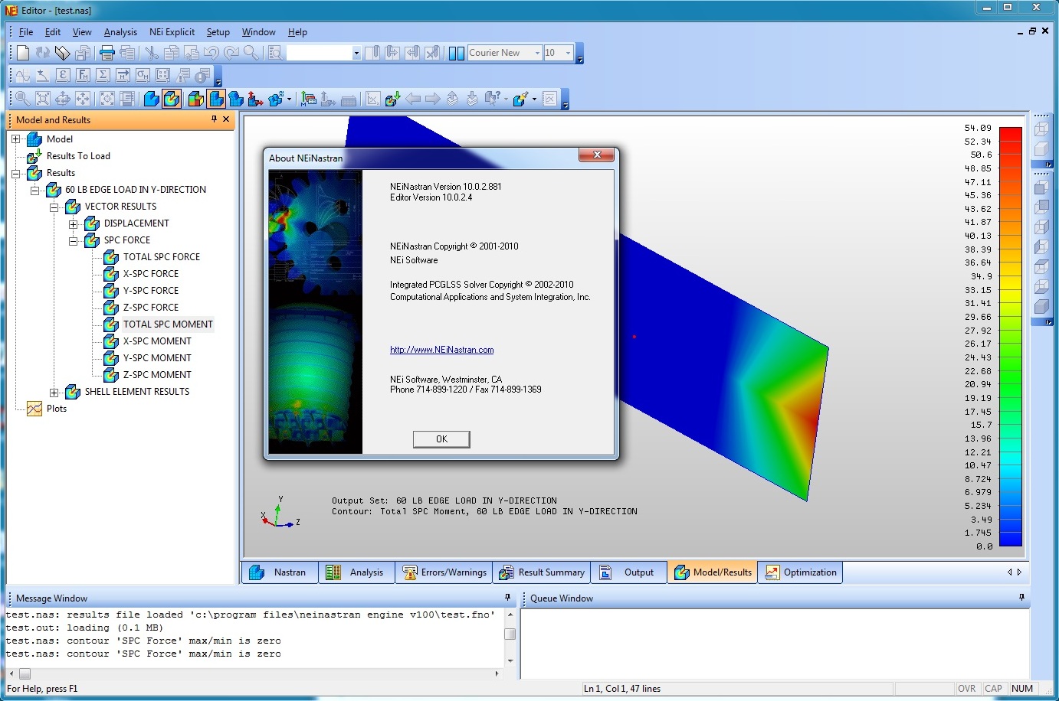The width and height of the screenshot is (1059, 701).
Task: Click the load results green-arrow icon
Action: click(x=393, y=99)
